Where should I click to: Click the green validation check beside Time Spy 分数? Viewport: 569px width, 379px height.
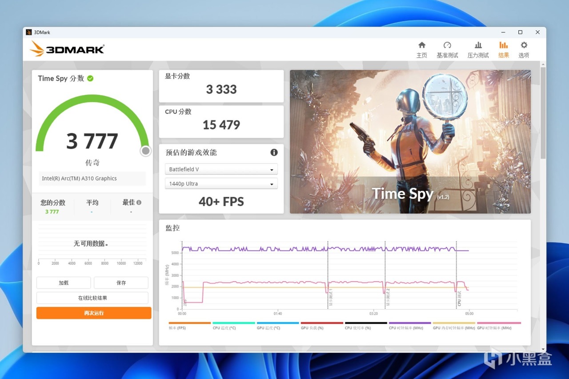pos(90,78)
